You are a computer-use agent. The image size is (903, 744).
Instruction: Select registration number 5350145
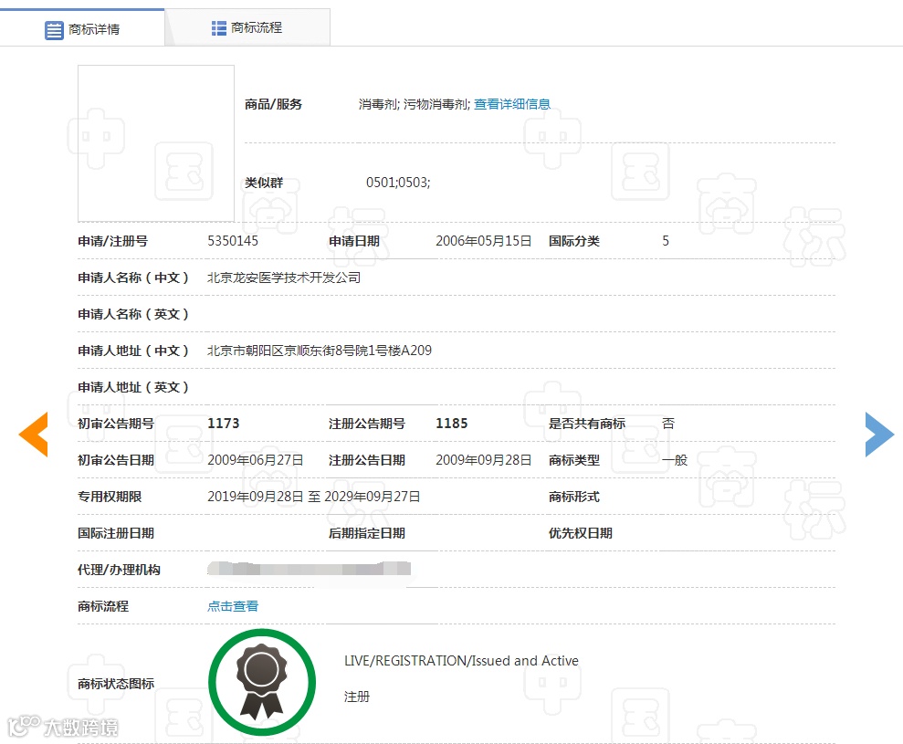(233, 241)
